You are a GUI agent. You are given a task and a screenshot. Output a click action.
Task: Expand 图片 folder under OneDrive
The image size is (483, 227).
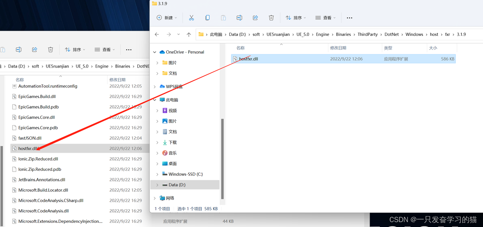157,63
